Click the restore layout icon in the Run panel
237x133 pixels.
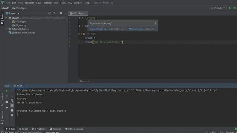[x=7, y=102]
